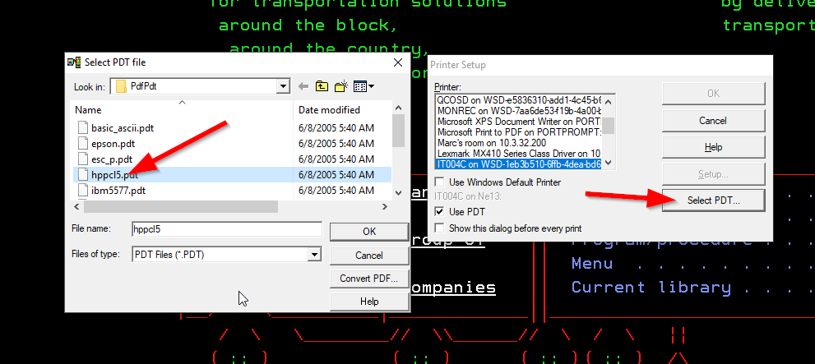Expand the File name dropdown arrow

(x=313, y=230)
